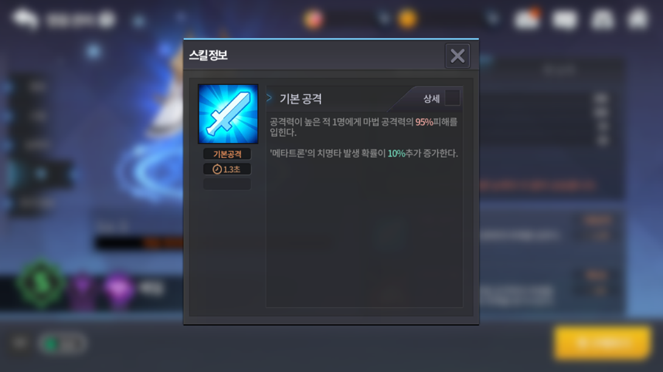Click the 기본 공격 skill header row
Image resolution: width=663 pixels, height=372 pixels.
coord(364,98)
